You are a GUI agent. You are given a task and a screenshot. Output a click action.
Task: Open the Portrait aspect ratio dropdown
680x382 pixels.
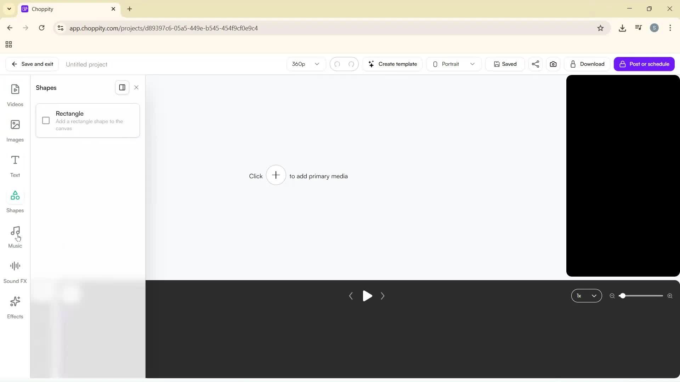pyautogui.click(x=453, y=64)
